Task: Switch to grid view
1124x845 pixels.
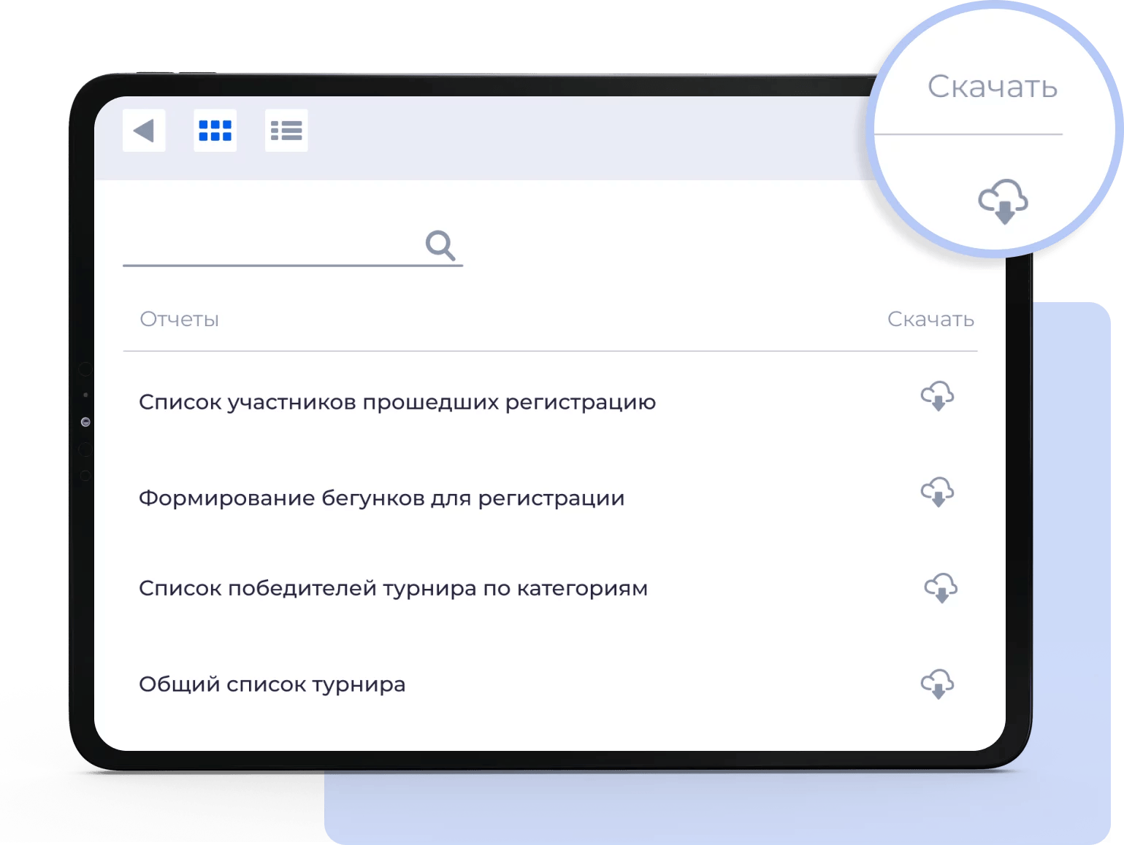Action: click(x=215, y=131)
